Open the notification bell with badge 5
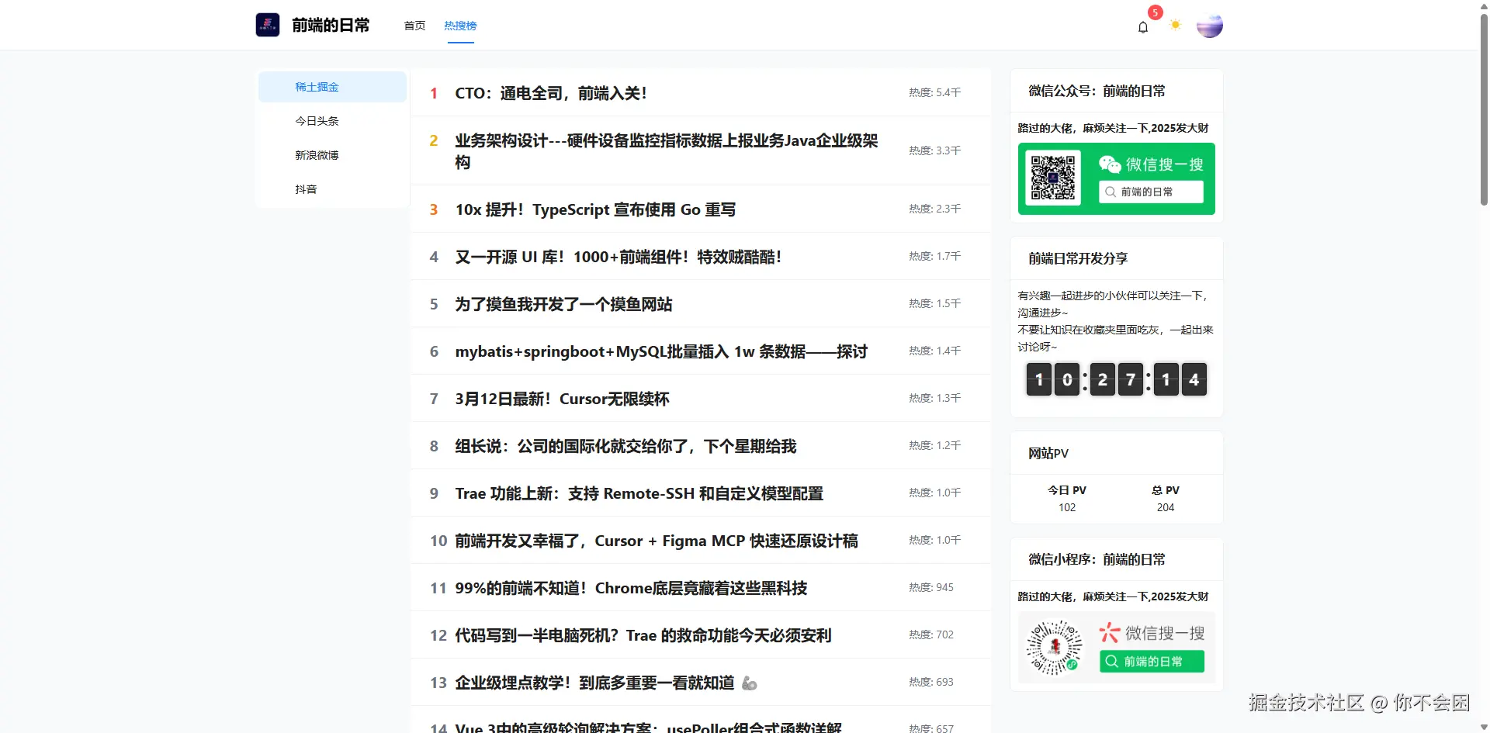The image size is (1490, 733). (x=1142, y=26)
